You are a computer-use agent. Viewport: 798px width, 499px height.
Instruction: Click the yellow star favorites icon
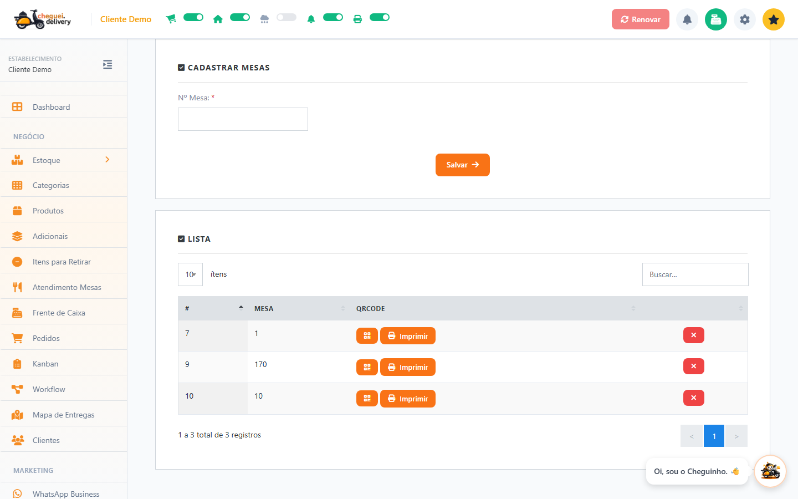[x=774, y=19]
